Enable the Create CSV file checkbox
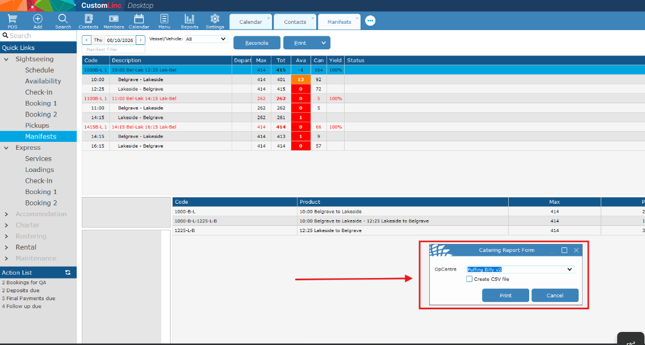 470,279
